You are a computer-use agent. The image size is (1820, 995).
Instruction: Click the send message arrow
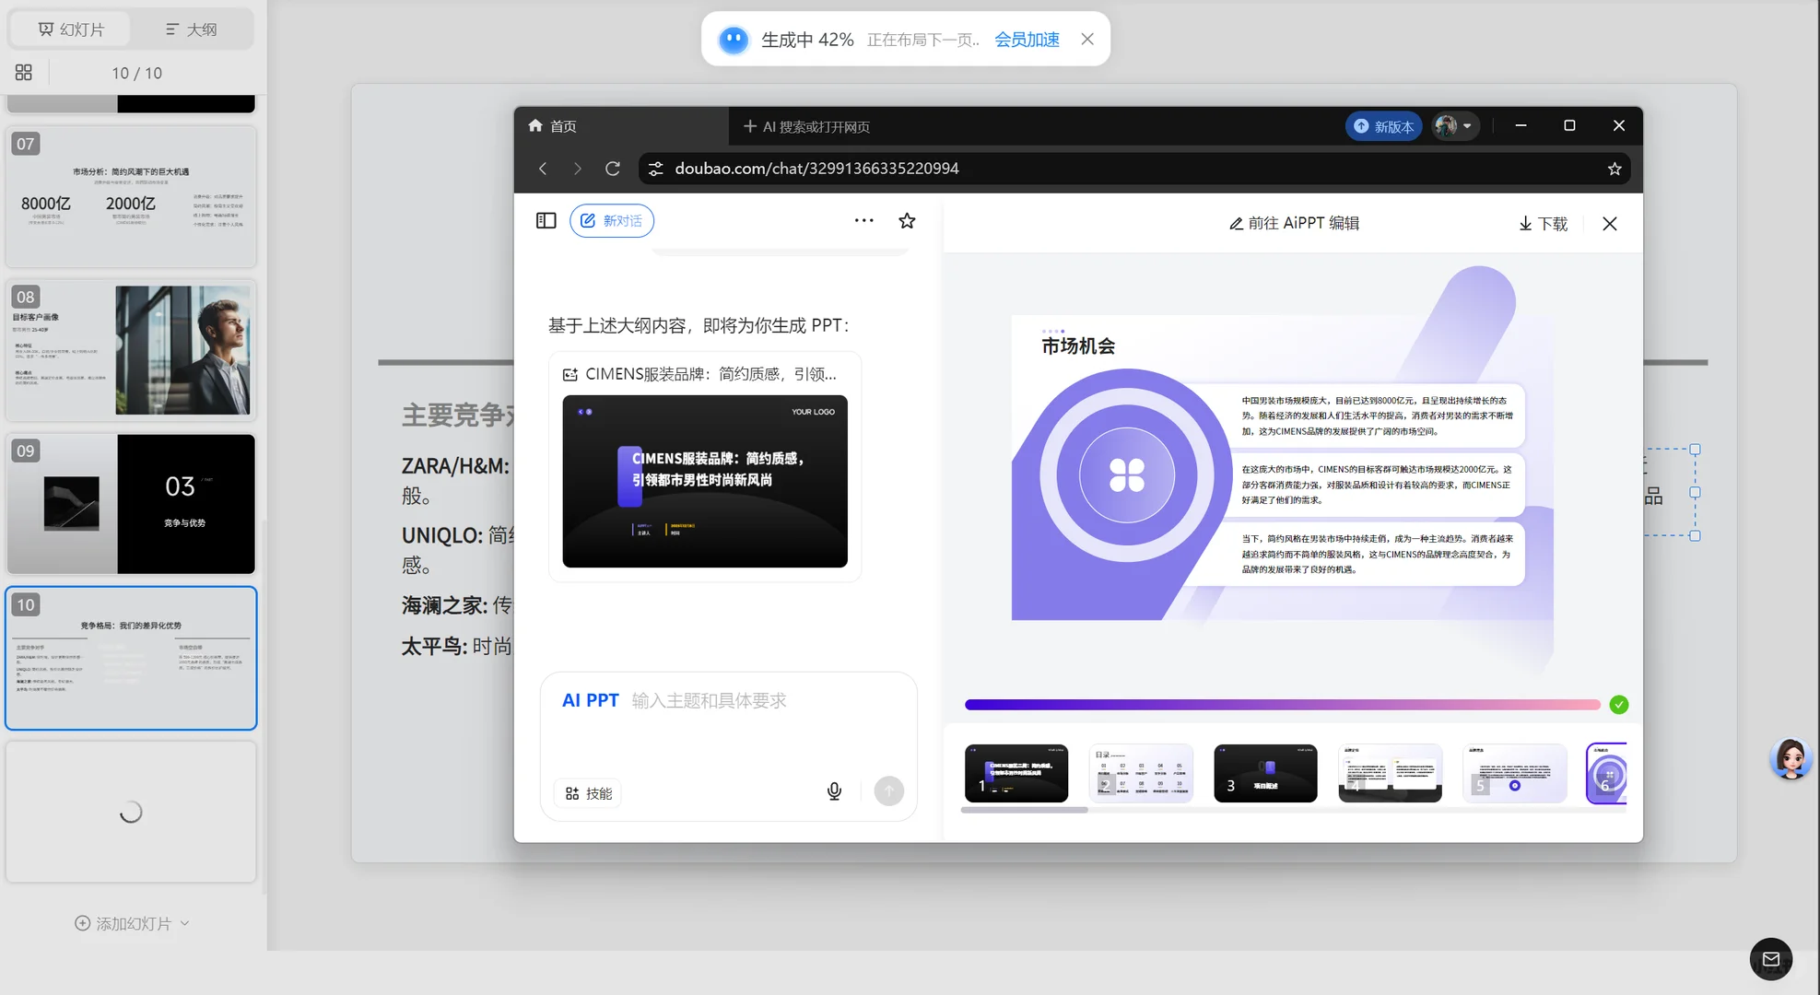pyautogui.click(x=887, y=790)
